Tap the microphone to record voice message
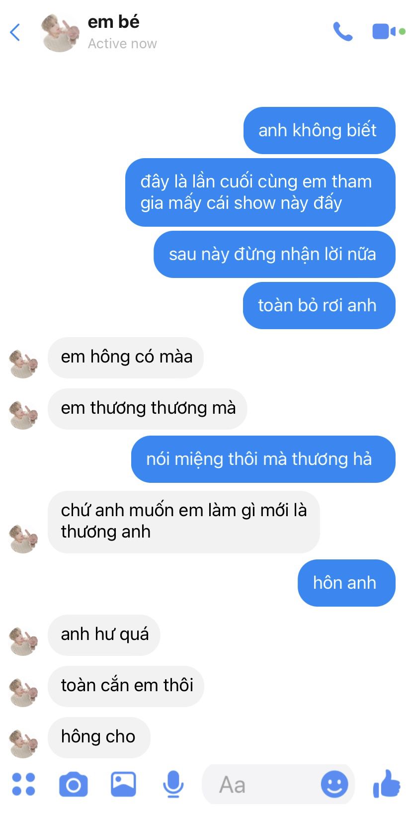Viewport: 411px width, 817px height. [x=173, y=785]
